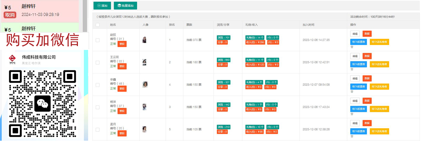This screenshot has width=423, height=141.
Task: Open 赵欣's portrait thumbnail
Action: coord(145,40)
